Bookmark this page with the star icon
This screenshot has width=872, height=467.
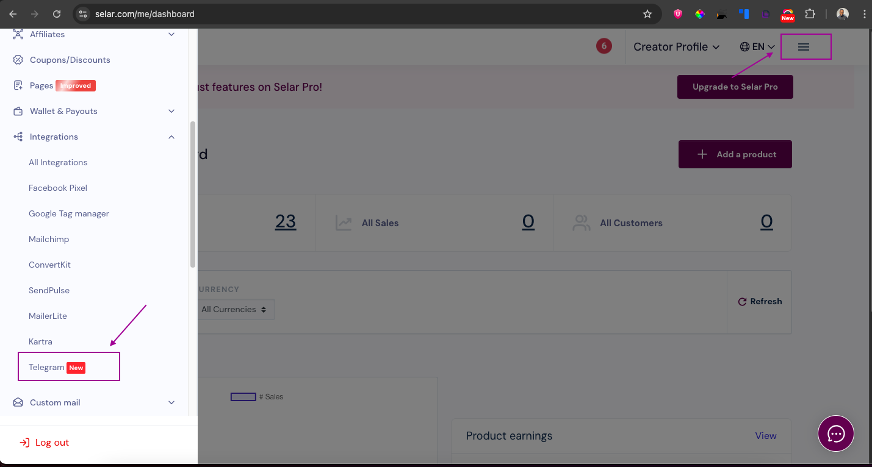tap(647, 13)
